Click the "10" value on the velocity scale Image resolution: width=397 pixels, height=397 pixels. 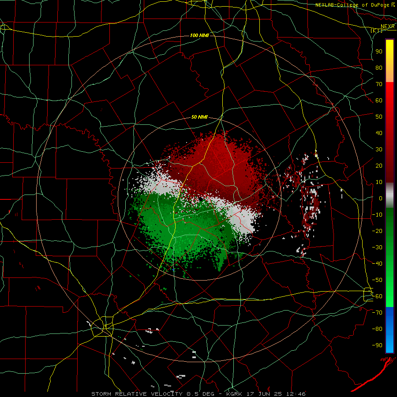pyautogui.click(x=379, y=182)
